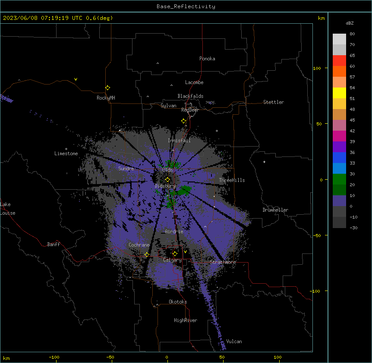Click the Sundre town label
372x363 pixels.
coord(126,169)
